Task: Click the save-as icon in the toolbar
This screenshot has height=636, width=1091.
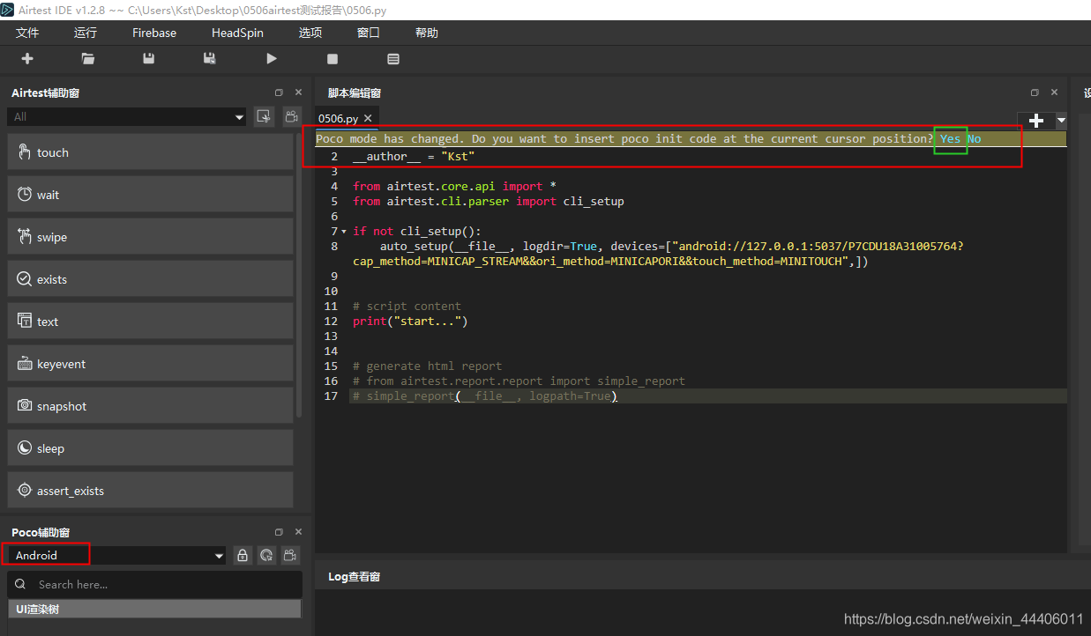Action: (210, 59)
